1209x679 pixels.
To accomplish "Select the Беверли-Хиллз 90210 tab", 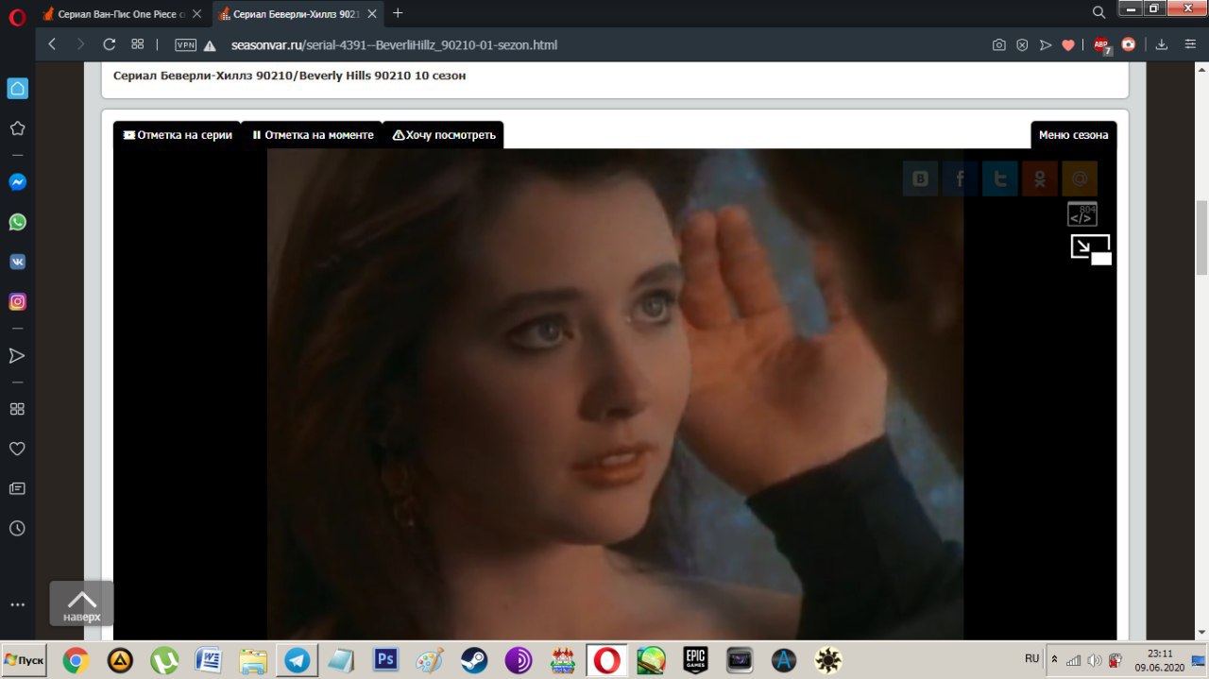I will pos(298,14).
